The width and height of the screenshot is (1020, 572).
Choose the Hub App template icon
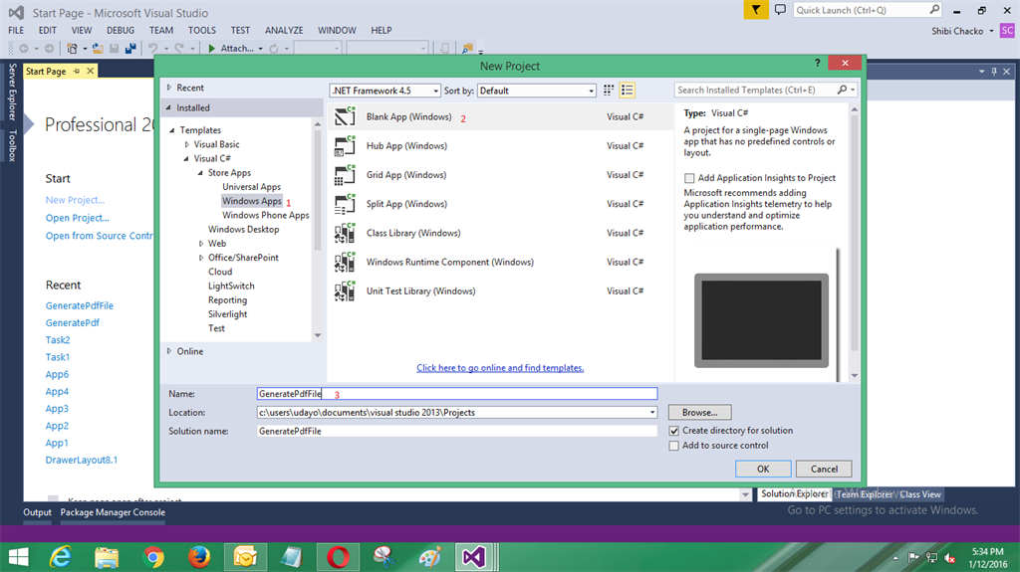coord(346,146)
